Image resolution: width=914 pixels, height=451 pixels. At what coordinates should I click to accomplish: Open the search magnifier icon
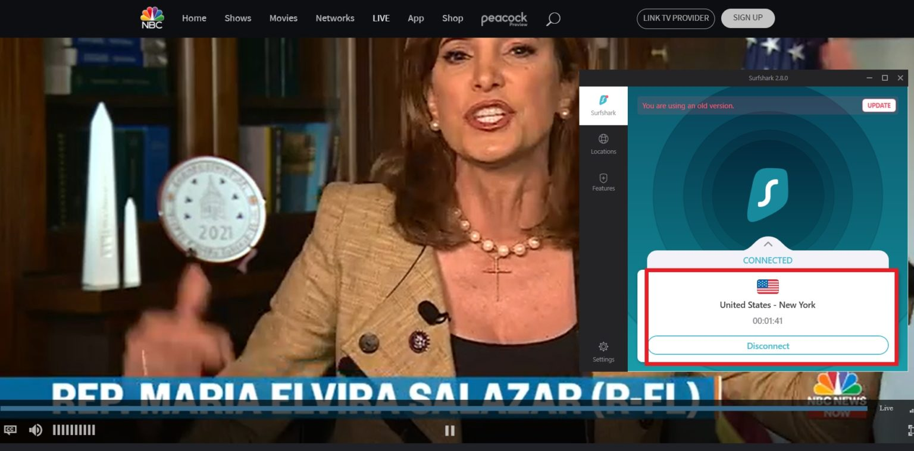coord(553,19)
